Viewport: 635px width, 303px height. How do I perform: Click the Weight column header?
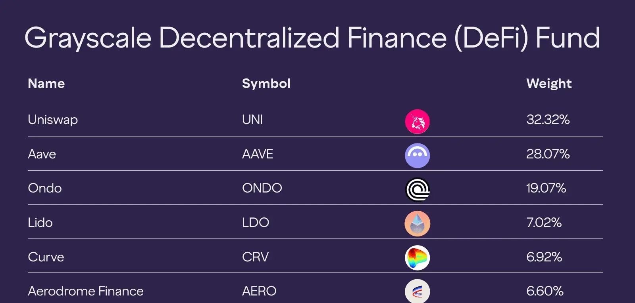pos(549,84)
